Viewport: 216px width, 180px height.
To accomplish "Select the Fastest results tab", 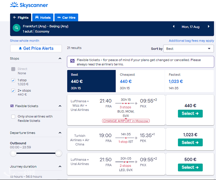I will point(189,81).
